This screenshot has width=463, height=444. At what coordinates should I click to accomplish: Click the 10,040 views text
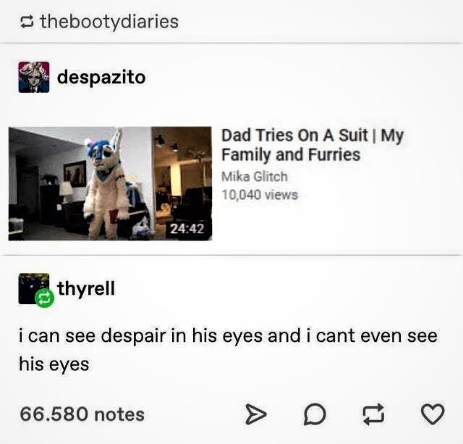[260, 195]
